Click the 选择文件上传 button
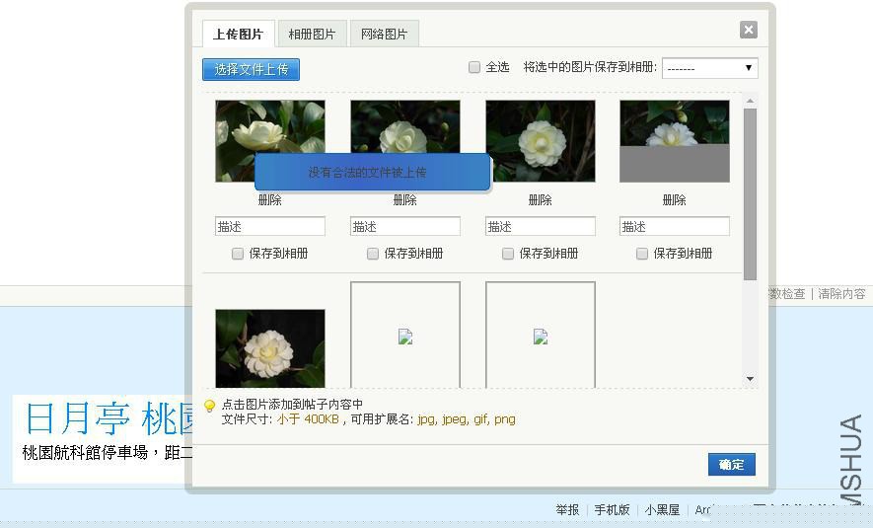This screenshot has height=528, width=873. point(252,70)
